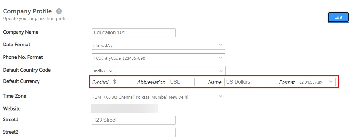Click the Phone No. Format label

[x=23, y=57]
